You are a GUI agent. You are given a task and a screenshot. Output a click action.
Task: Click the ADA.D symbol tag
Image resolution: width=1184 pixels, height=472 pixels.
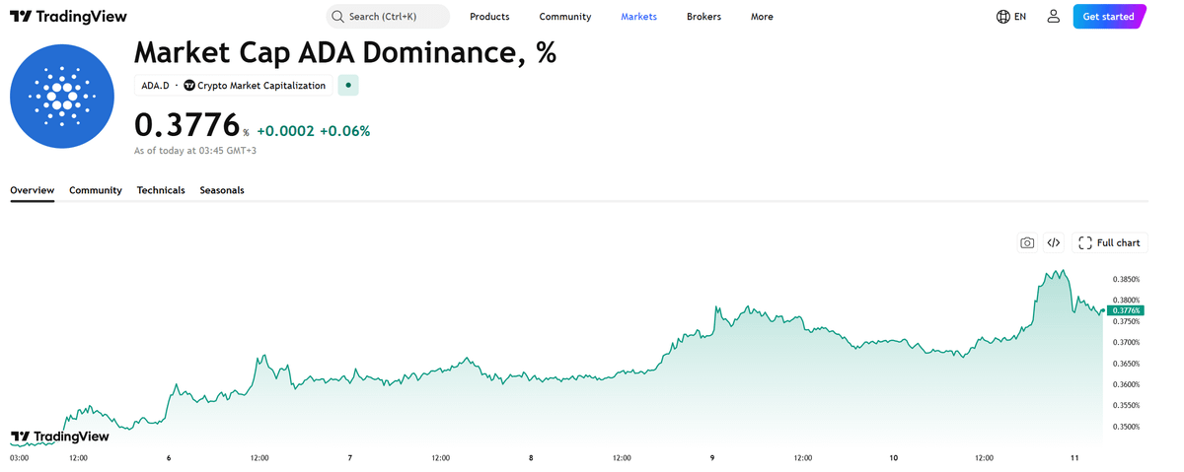tap(156, 86)
